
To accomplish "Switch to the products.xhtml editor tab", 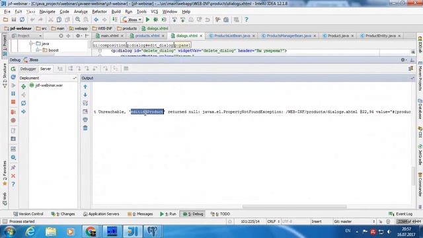I will [147, 36].
